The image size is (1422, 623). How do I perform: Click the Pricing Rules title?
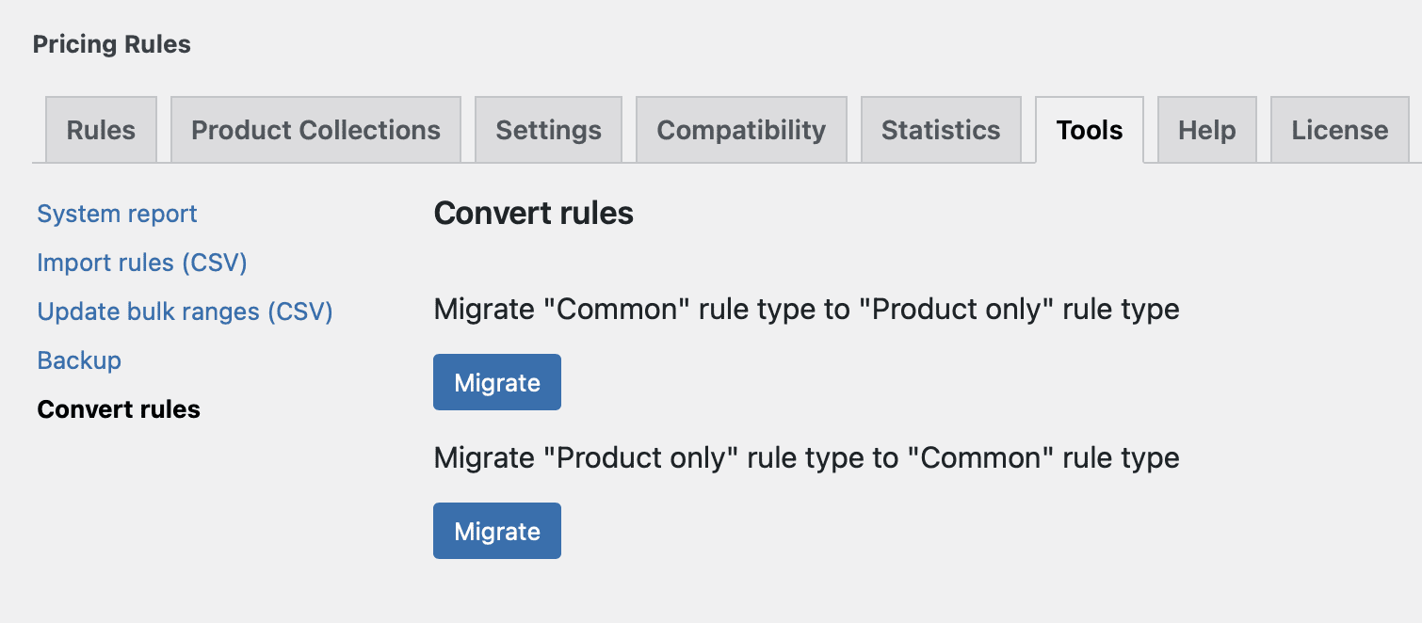[111, 43]
